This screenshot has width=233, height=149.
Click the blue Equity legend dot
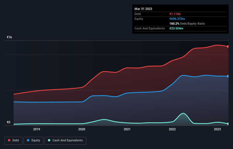coord(28,140)
